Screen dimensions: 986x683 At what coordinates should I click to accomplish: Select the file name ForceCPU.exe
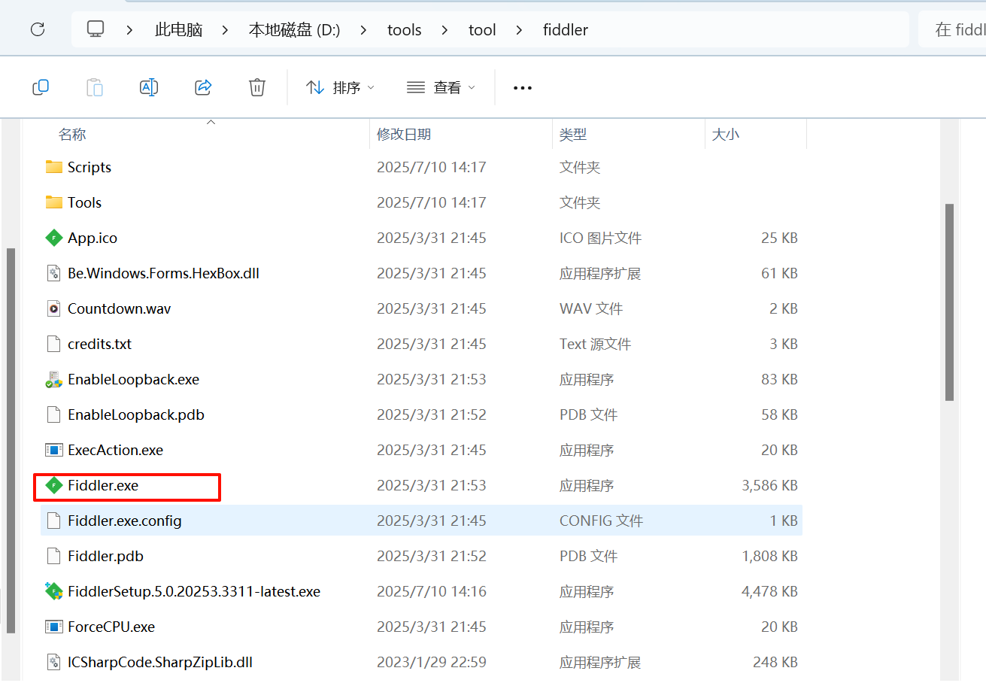point(111,627)
